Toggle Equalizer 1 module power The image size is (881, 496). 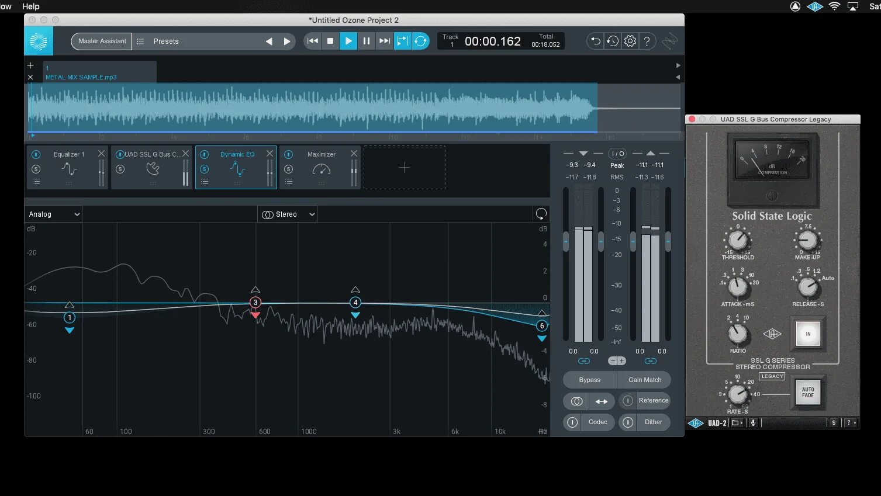(36, 154)
